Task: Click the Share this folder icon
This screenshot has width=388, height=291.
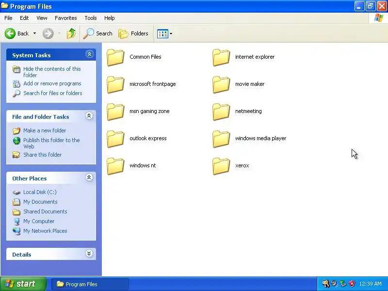Action: coord(16,155)
